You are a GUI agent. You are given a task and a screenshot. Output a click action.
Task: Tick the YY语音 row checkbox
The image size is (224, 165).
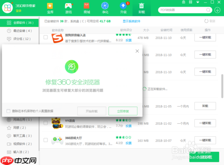point(46,123)
